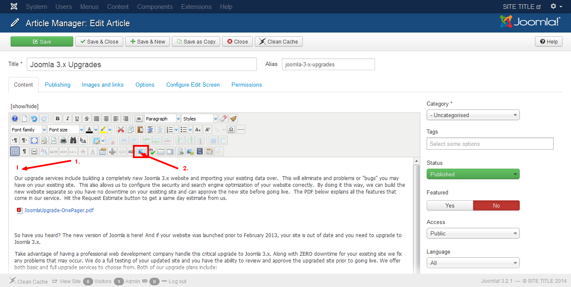The height and width of the screenshot is (287, 571).
Task: Open the Extensions menu
Action: pos(196,7)
